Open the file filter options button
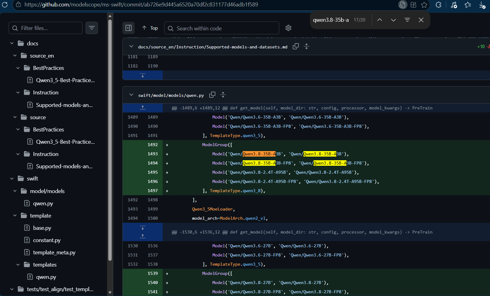The image size is (490, 296). [x=91, y=28]
